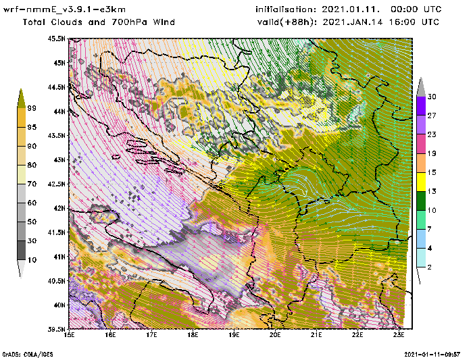Viewport: 473px width, 358px height.
Task: Click the '23E' longitude label
Action: click(x=399, y=335)
